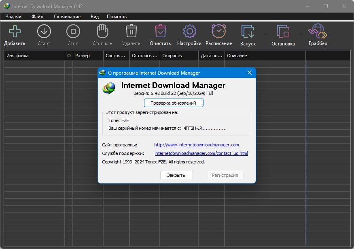Open the Задачи menu
This screenshot has height=249, width=354.
[13, 17]
